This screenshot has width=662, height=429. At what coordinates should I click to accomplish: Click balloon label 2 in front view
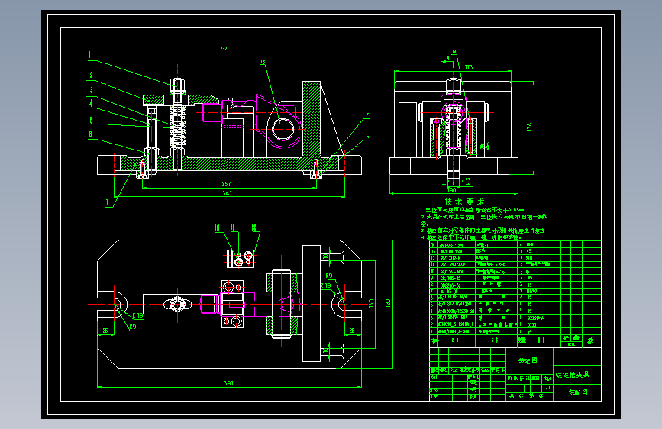[x=91, y=76]
